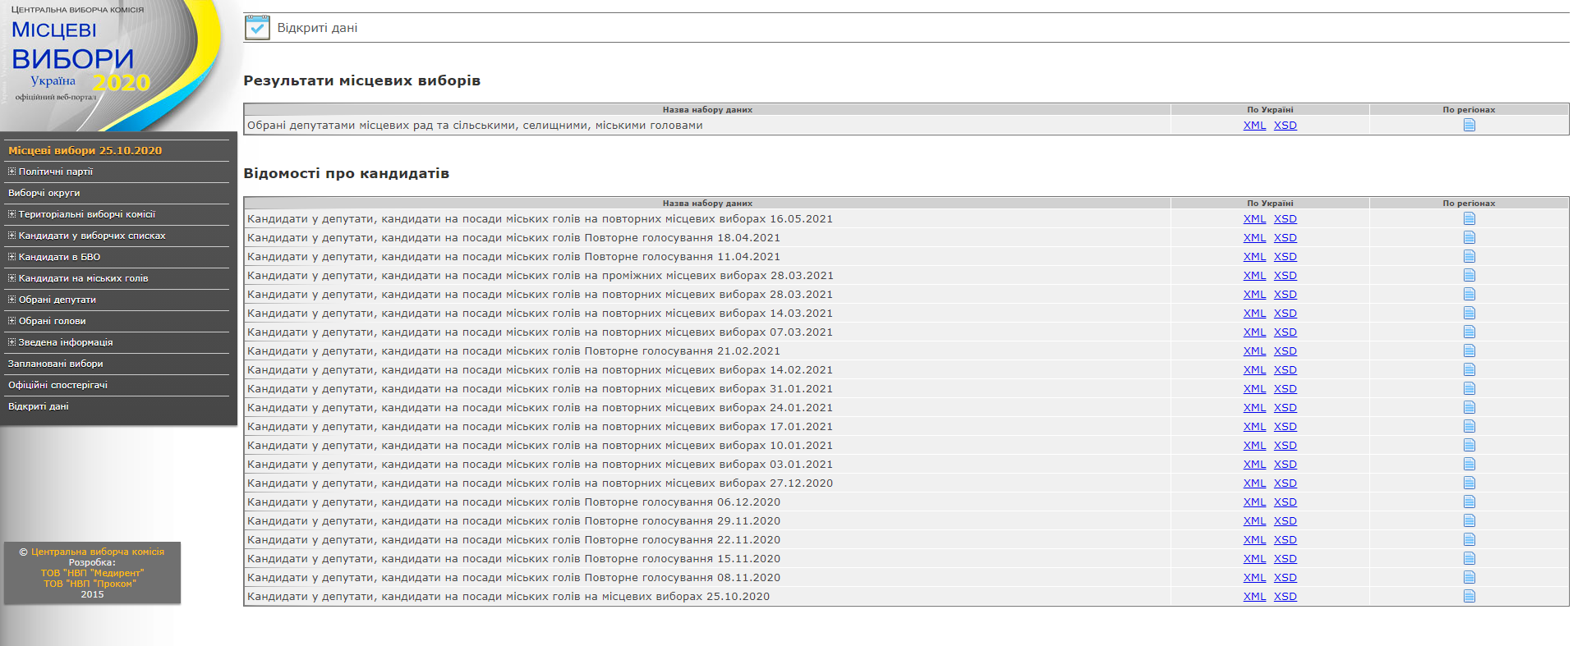Image resolution: width=1573 pixels, height=646 pixels.
Task: Click Центральна виборча комісія footer link
Action: (97, 552)
